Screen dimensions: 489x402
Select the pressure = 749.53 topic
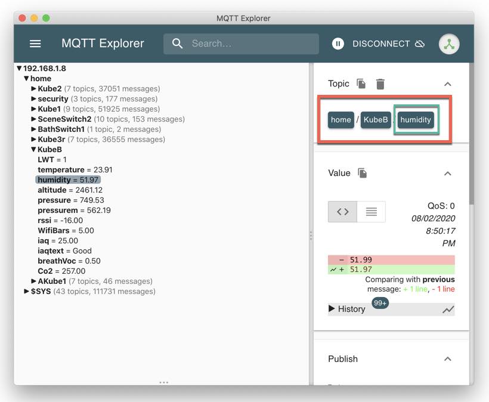pos(71,200)
